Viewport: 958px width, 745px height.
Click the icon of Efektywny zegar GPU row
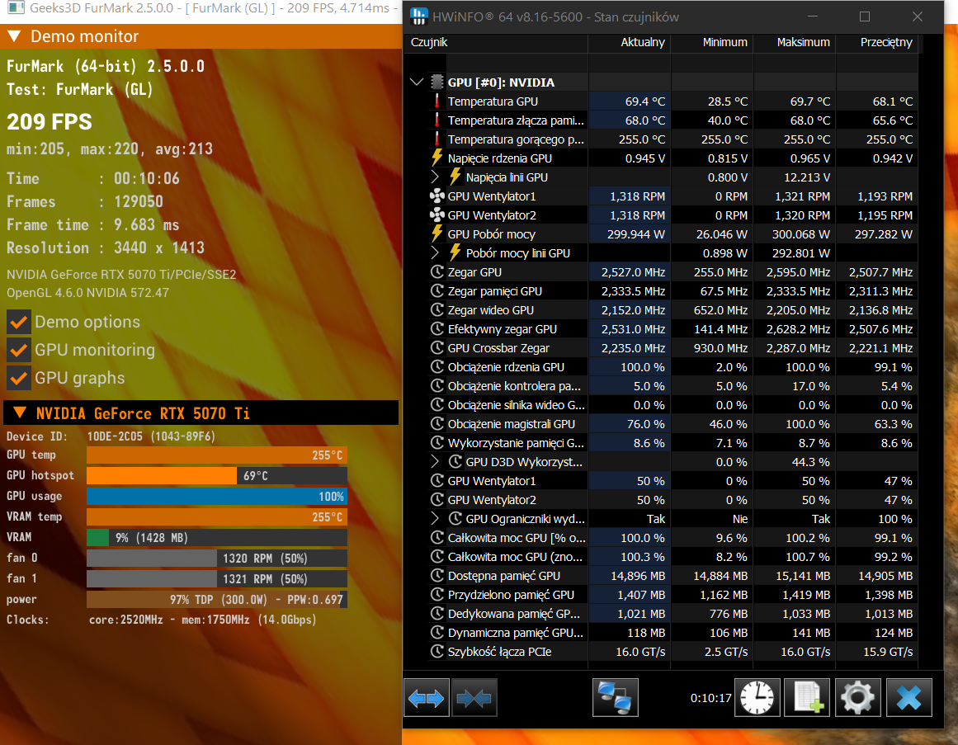[437, 328]
